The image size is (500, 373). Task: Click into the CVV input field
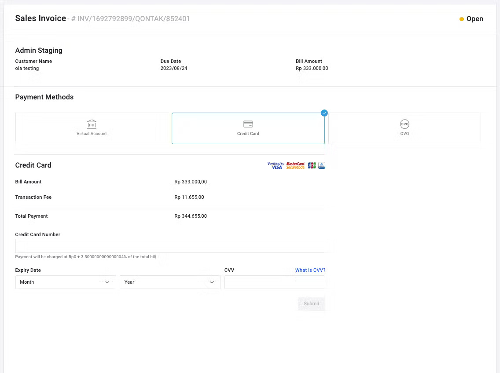coord(275,282)
